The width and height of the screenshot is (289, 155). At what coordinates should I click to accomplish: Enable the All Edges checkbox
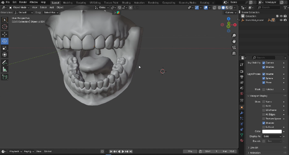click(x=263, y=114)
